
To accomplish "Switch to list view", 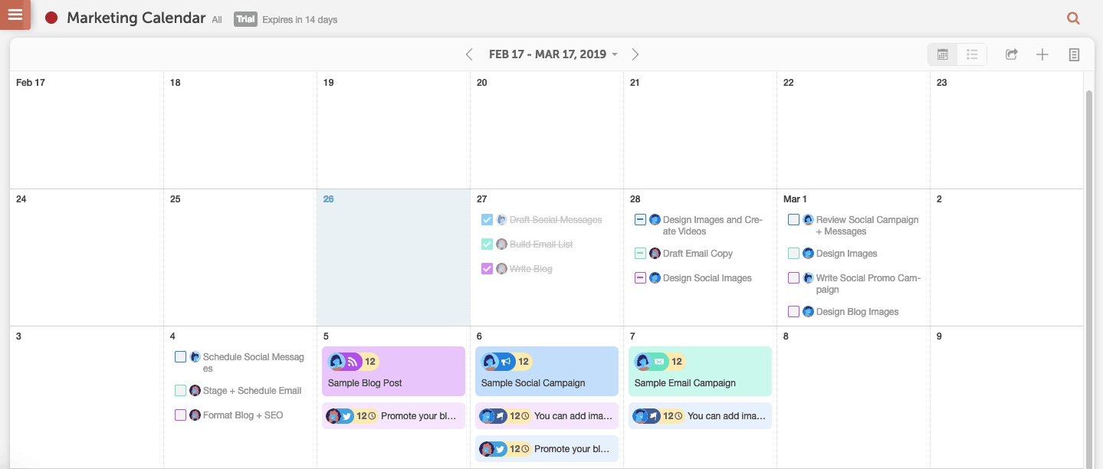I will pos(972,54).
